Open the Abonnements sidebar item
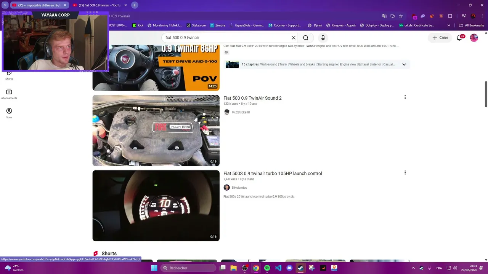The width and height of the screenshot is (488, 274). click(9, 94)
